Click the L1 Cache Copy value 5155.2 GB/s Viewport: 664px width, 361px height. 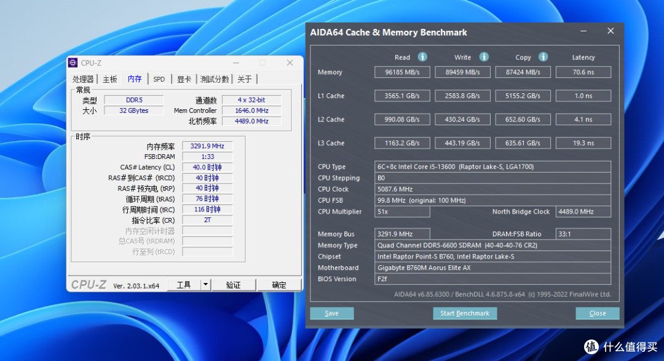[x=523, y=96]
